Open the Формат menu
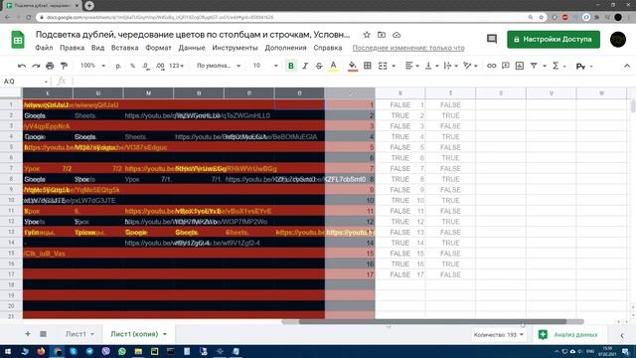 point(158,48)
